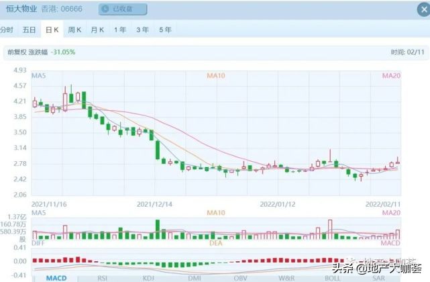Screen dimensions: 430x282
Task: Click the 恒大物业 stock name
Action: (x=21, y=9)
